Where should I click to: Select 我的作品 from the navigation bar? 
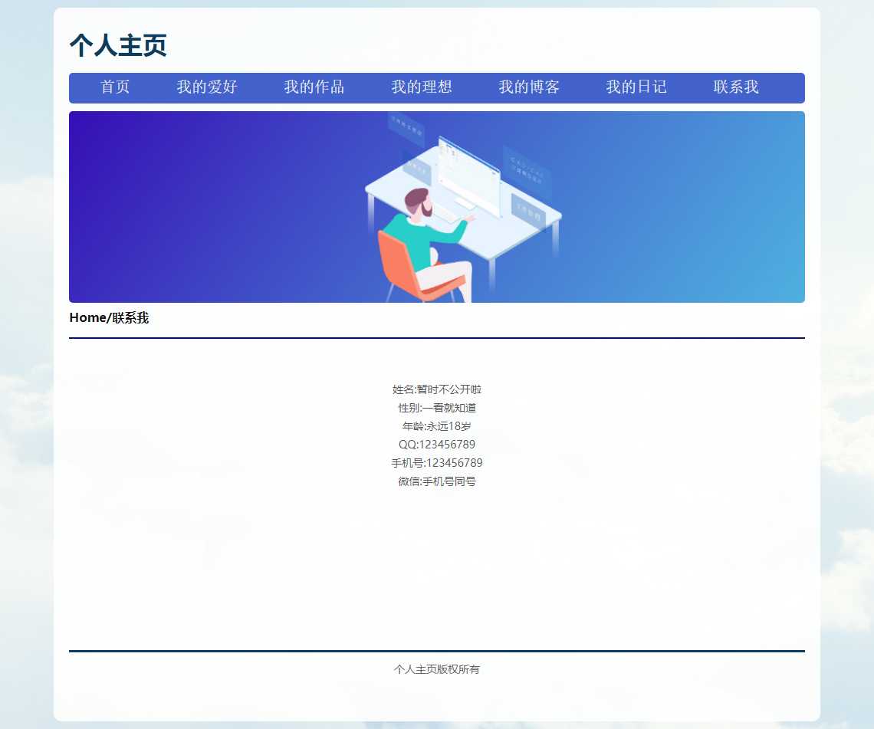coord(314,87)
